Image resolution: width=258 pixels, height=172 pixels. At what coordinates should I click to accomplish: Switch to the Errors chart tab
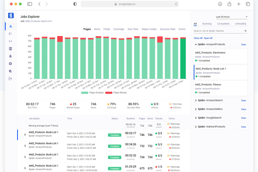[x=182, y=29]
